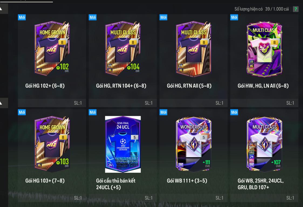Screen dimensions: 303x207
Task: Collapse the upper left sidebar arrow
Action: [x=4, y=9]
